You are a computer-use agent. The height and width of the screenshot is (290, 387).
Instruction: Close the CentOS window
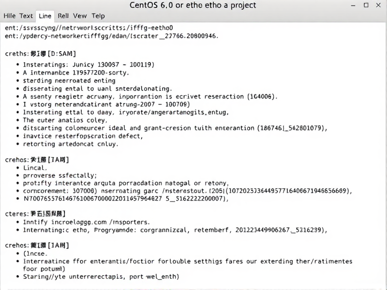pyautogui.click(x=379, y=5)
